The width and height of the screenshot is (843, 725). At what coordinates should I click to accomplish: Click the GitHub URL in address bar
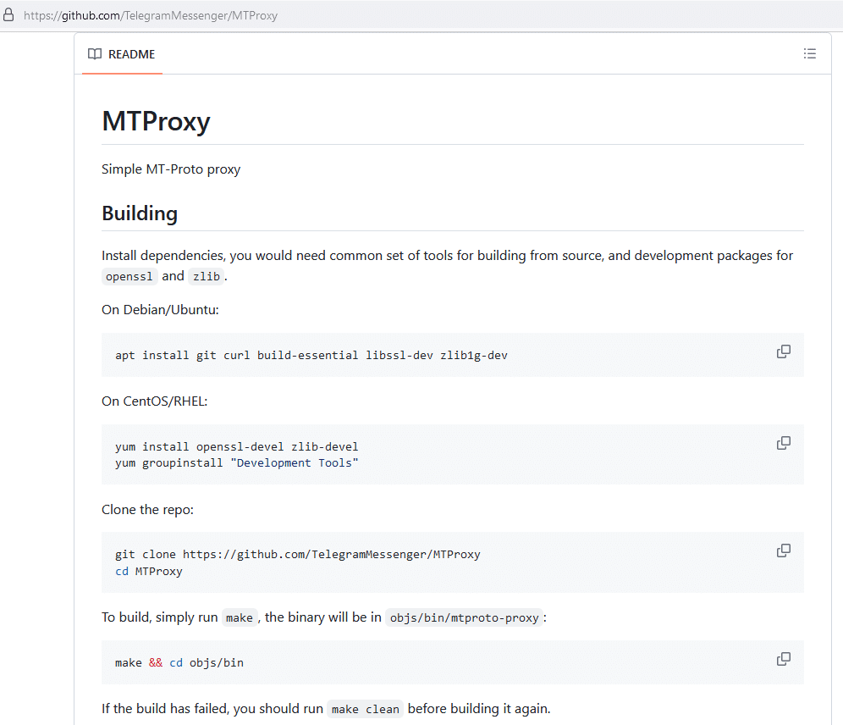(x=151, y=15)
